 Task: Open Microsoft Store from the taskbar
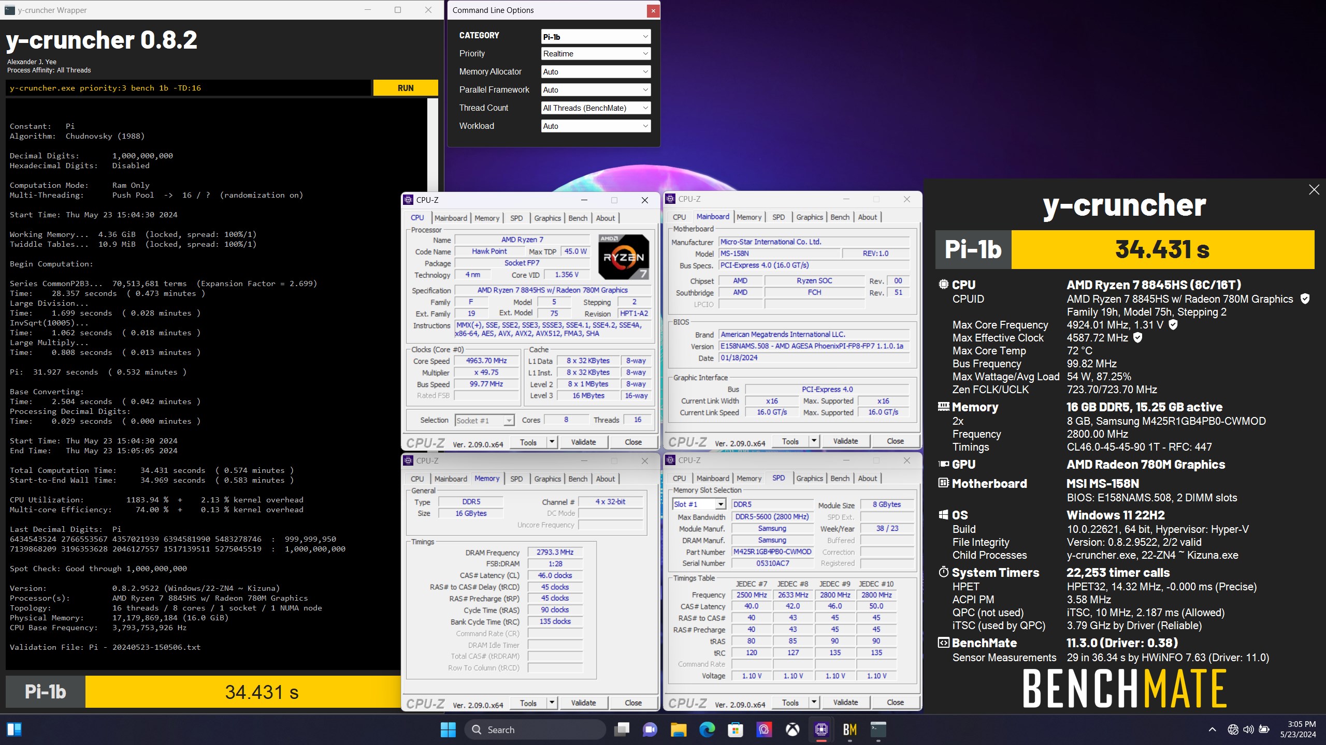pyautogui.click(x=736, y=730)
